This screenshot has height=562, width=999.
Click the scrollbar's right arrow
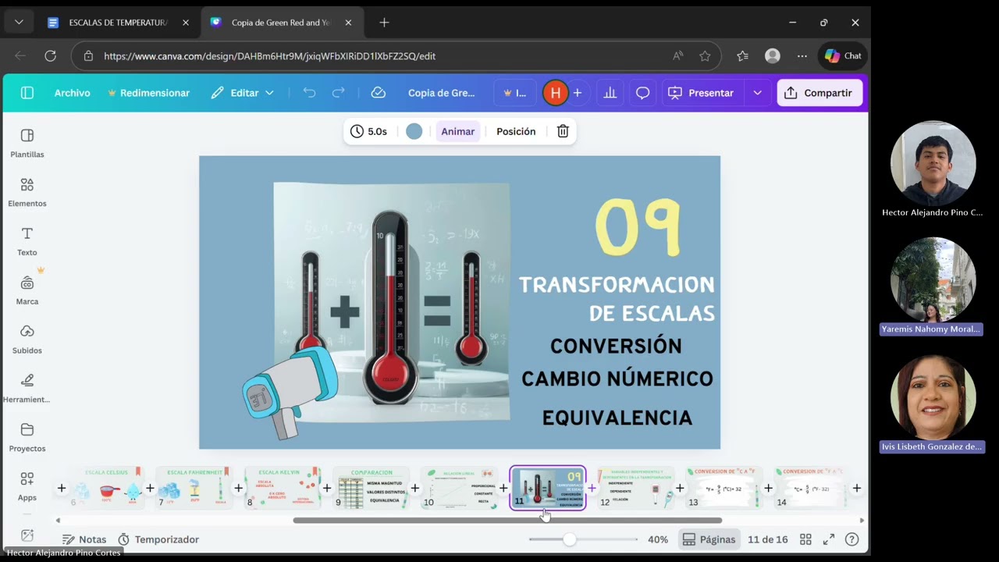[x=862, y=520]
